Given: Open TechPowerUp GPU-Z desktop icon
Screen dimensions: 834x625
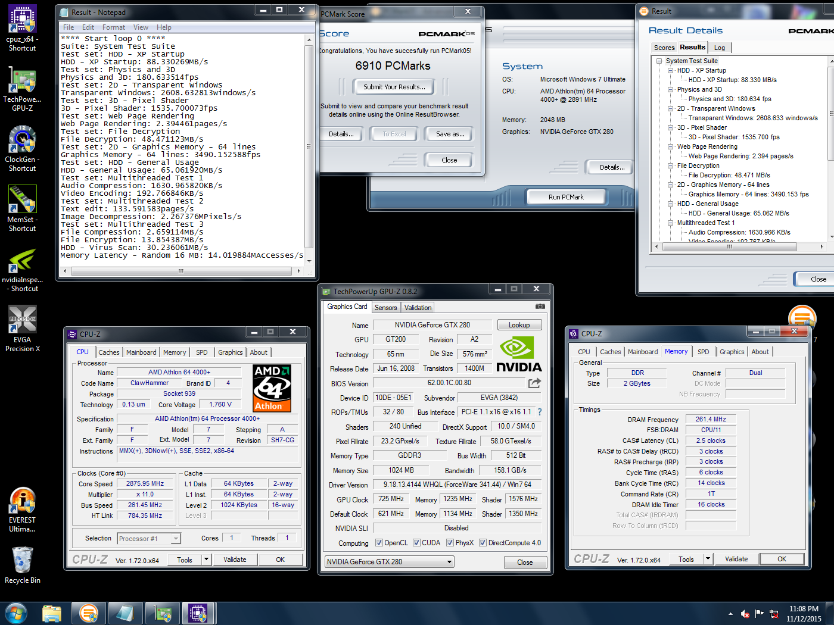Looking at the screenshot, I should coord(22,88).
